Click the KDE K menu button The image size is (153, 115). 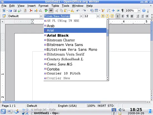[3, 111]
